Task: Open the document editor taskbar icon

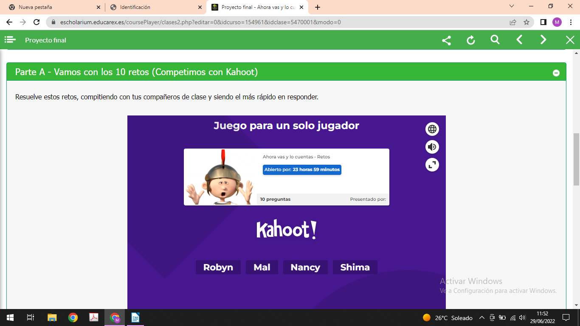Action: point(135,318)
